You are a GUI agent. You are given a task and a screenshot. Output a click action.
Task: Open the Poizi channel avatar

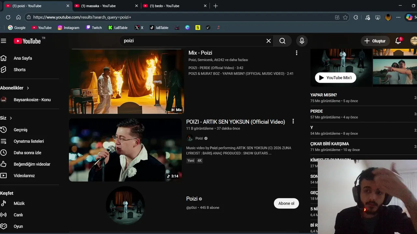click(125, 206)
